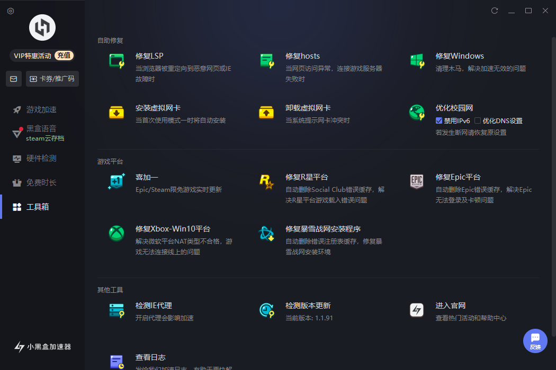
Task: Enable the 优化DNS设置 checkbox
Action: (x=478, y=121)
